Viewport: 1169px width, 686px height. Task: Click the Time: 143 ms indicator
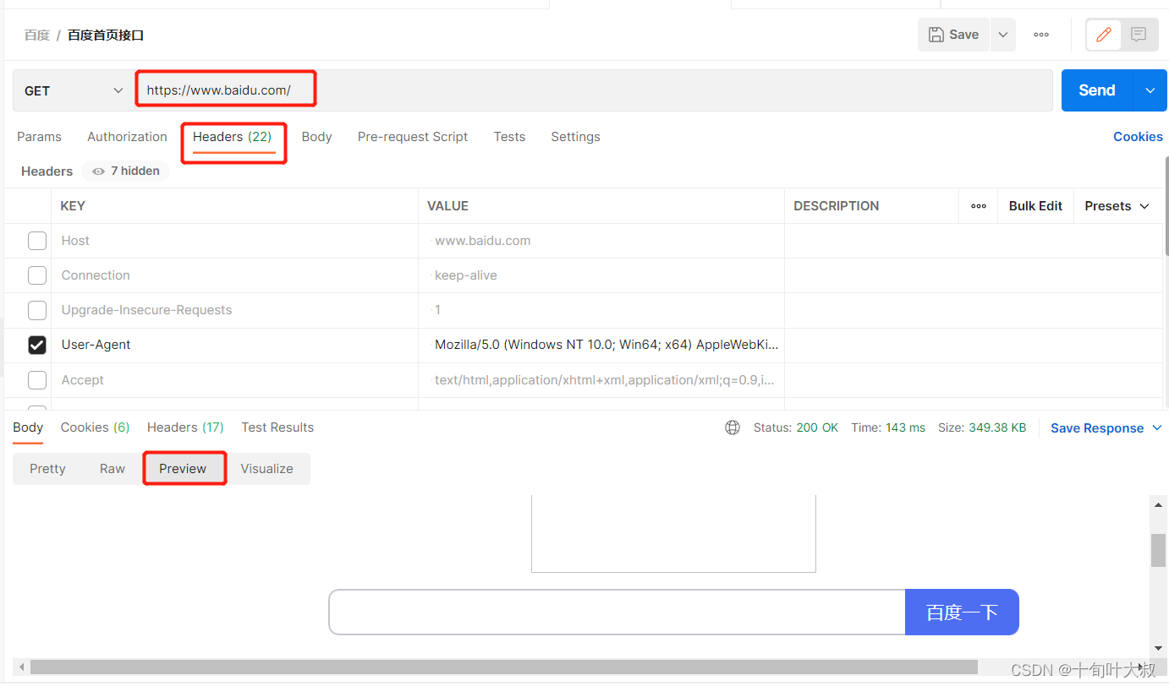point(888,427)
